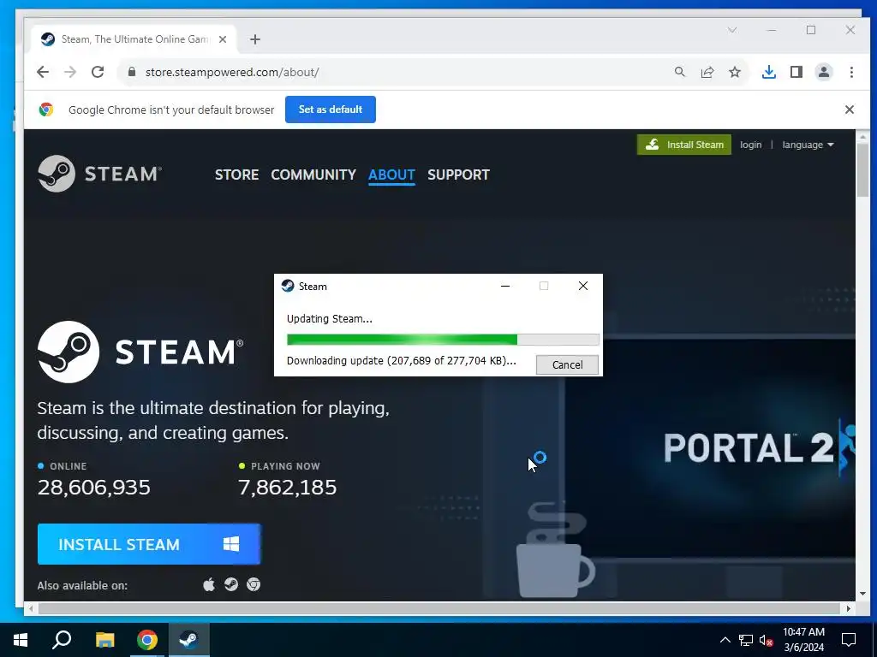This screenshot has width=877, height=657.
Task: Open the STORE menu
Action: pyautogui.click(x=236, y=175)
